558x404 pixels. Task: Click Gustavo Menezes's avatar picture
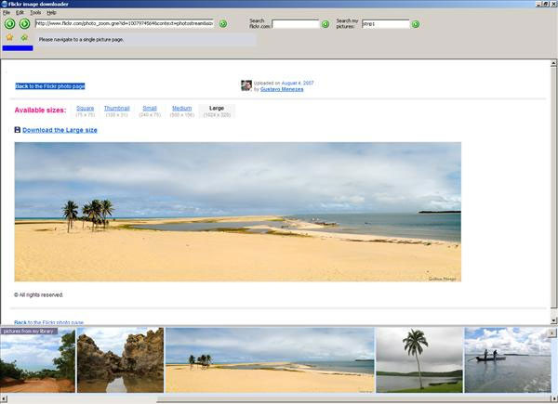tap(246, 85)
